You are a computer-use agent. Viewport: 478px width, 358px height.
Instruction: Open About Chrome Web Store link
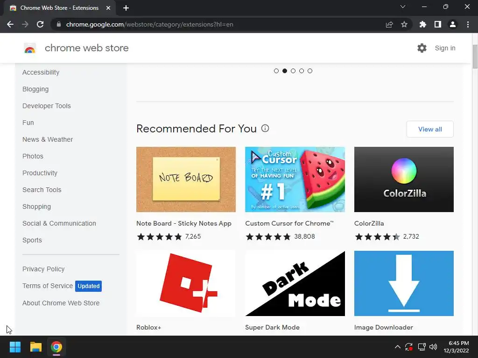[x=61, y=303]
